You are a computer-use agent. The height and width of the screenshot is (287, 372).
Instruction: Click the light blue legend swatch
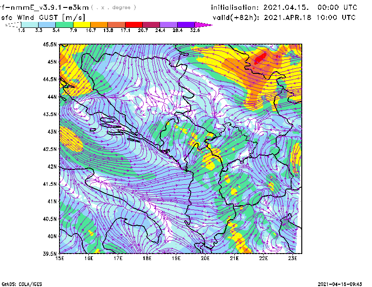point(47,25)
